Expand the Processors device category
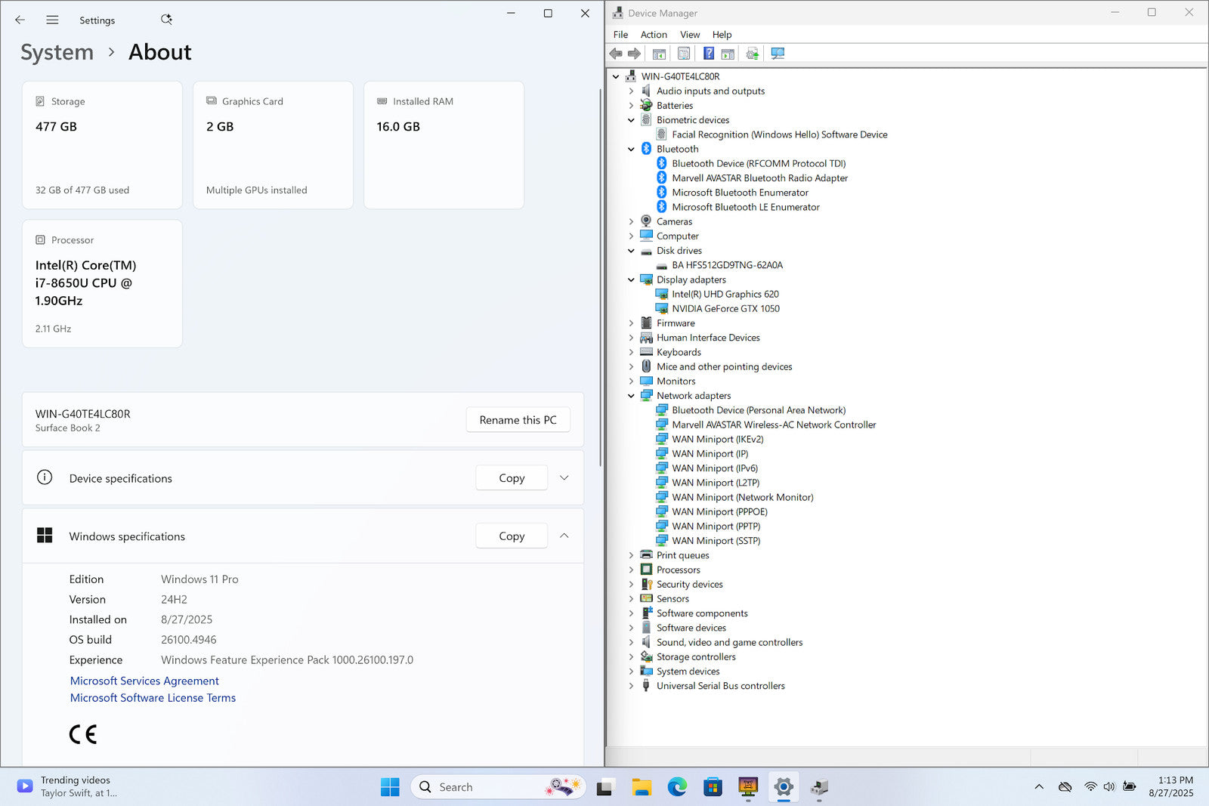1209x806 pixels. (631, 570)
